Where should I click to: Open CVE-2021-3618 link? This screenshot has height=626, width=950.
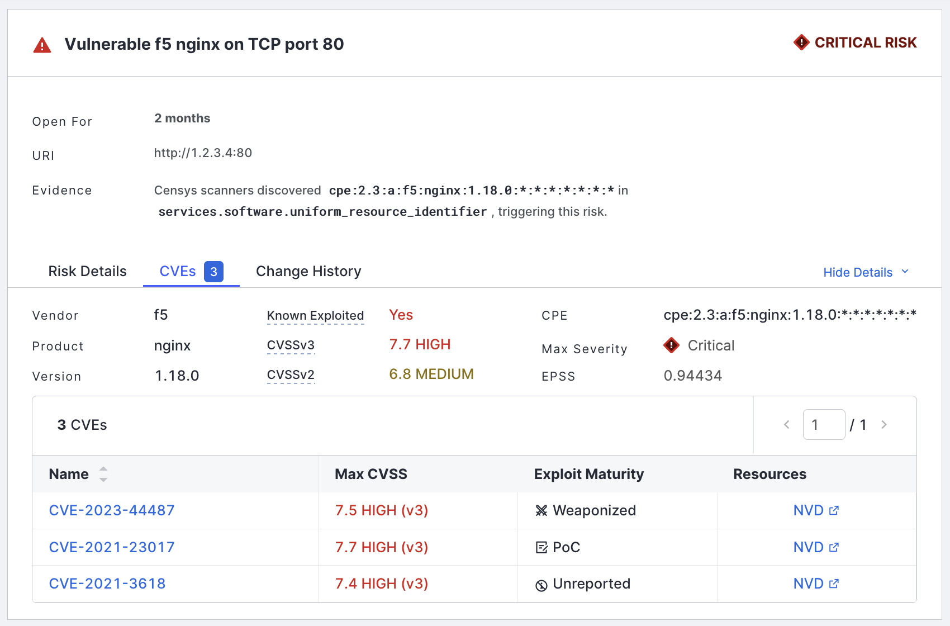(x=107, y=584)
